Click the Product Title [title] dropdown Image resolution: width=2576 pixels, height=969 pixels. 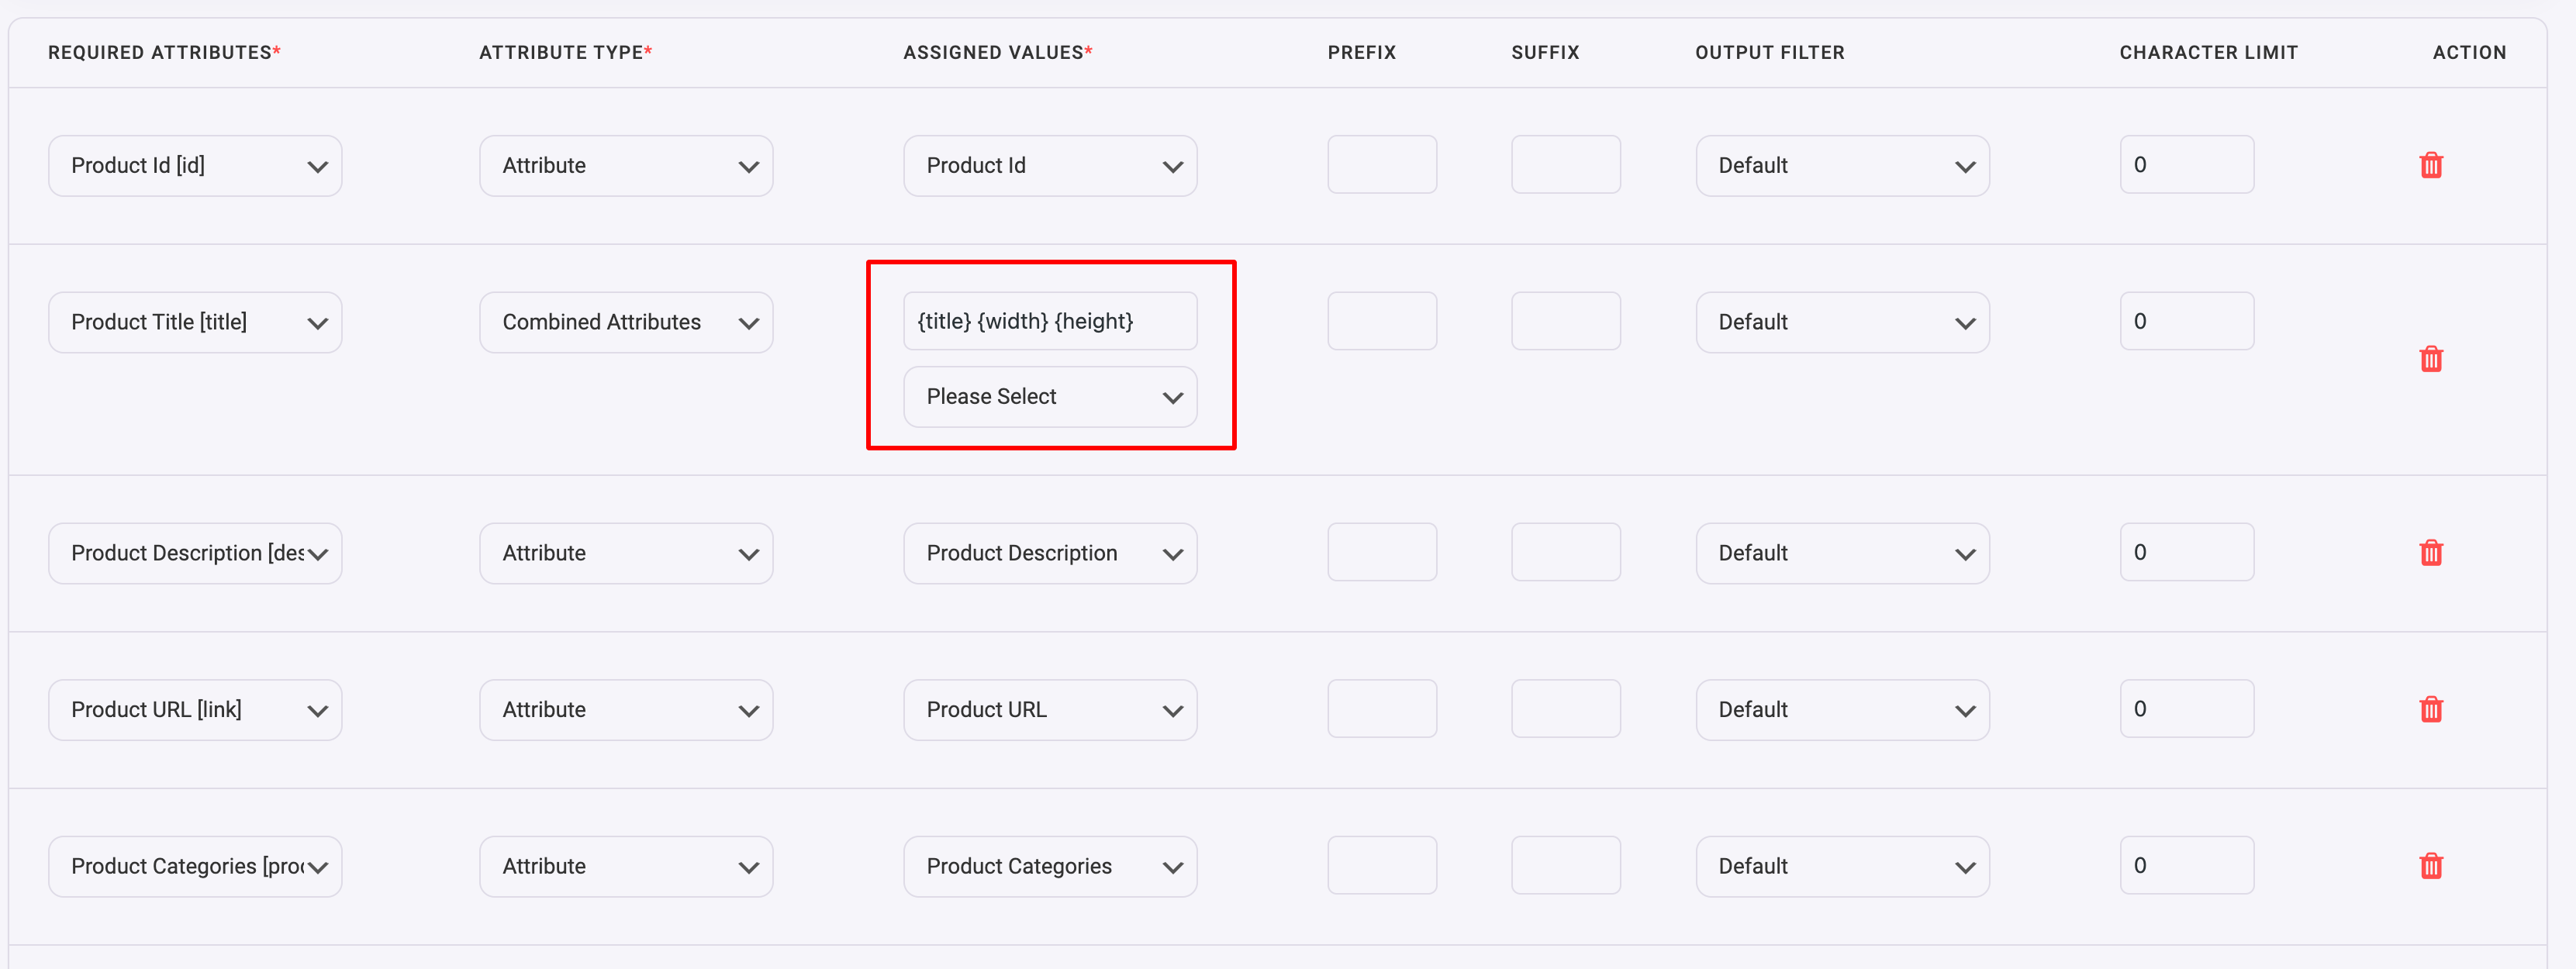tap(195, 322)
